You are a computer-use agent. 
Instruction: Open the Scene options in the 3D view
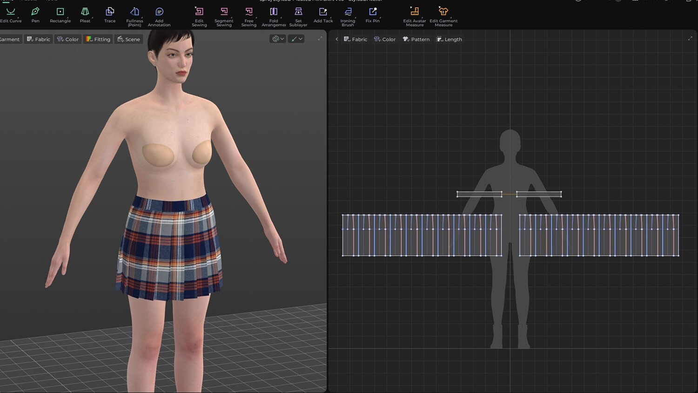click(x=129, y=40)
